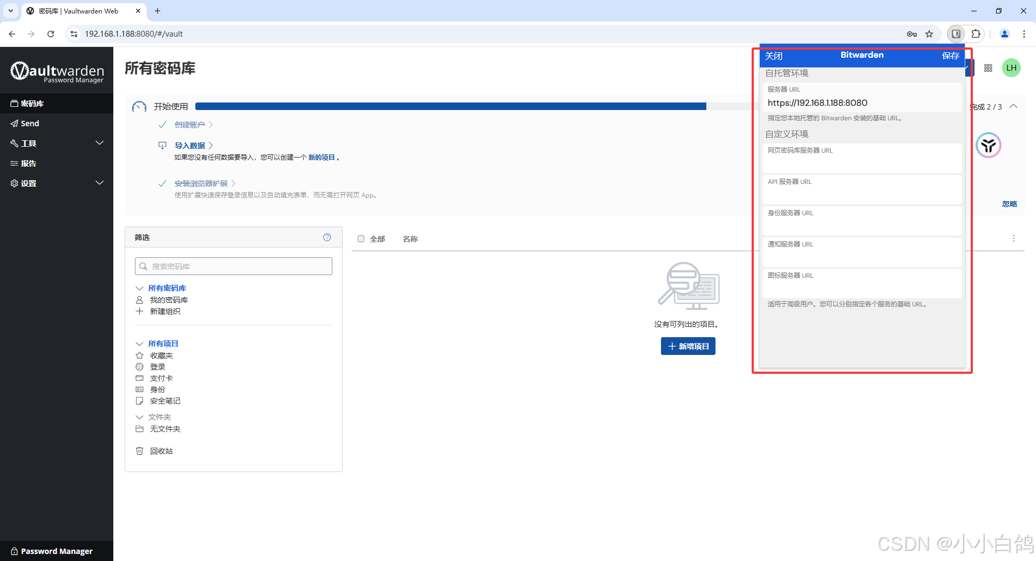Click Save (保存) in Bitwarden popup
This screenshot has height=561, width=1036.
coord(950,56)
